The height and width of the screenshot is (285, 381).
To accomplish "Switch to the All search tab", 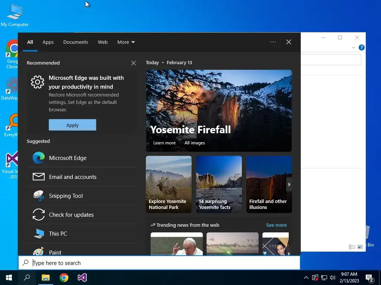I will point(30,42).
